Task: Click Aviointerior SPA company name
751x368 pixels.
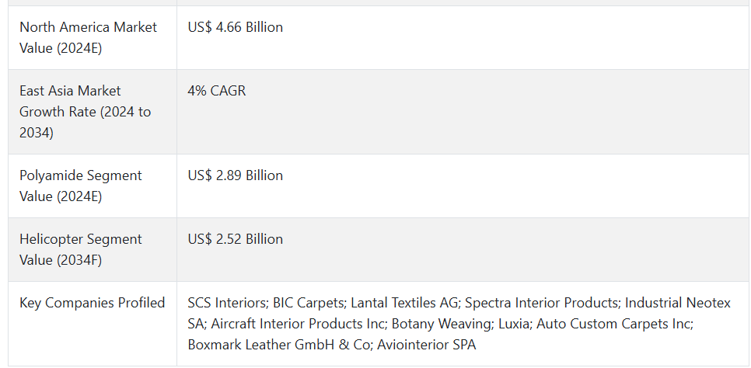Action: 426,345
